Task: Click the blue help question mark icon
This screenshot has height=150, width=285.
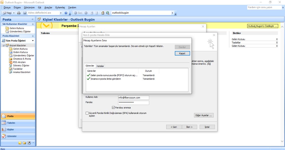Action: point(66,13)
